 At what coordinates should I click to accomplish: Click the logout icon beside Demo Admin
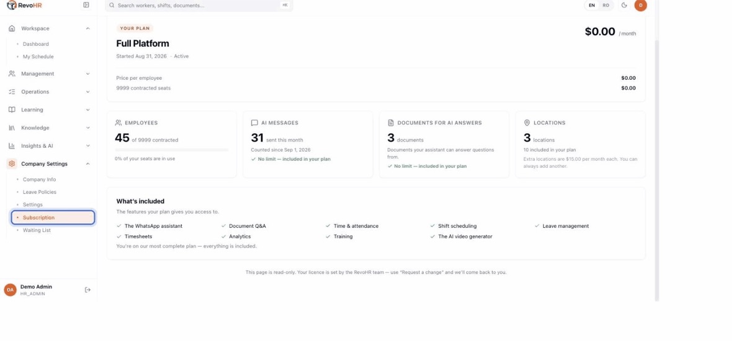pos(87,290)
